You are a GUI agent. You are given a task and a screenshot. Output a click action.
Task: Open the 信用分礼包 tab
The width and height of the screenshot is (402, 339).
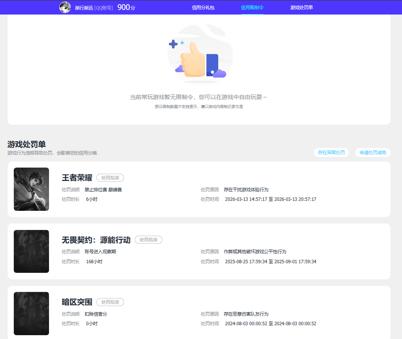coord(203,8)
